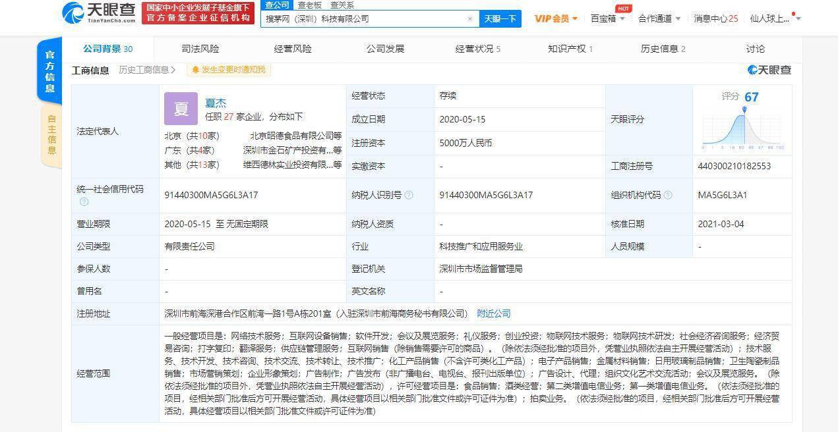The width and height of the screenshot is (838, 432).
Task: Click the 注册资本 value 5000万人民币
Action: (465, 143)
